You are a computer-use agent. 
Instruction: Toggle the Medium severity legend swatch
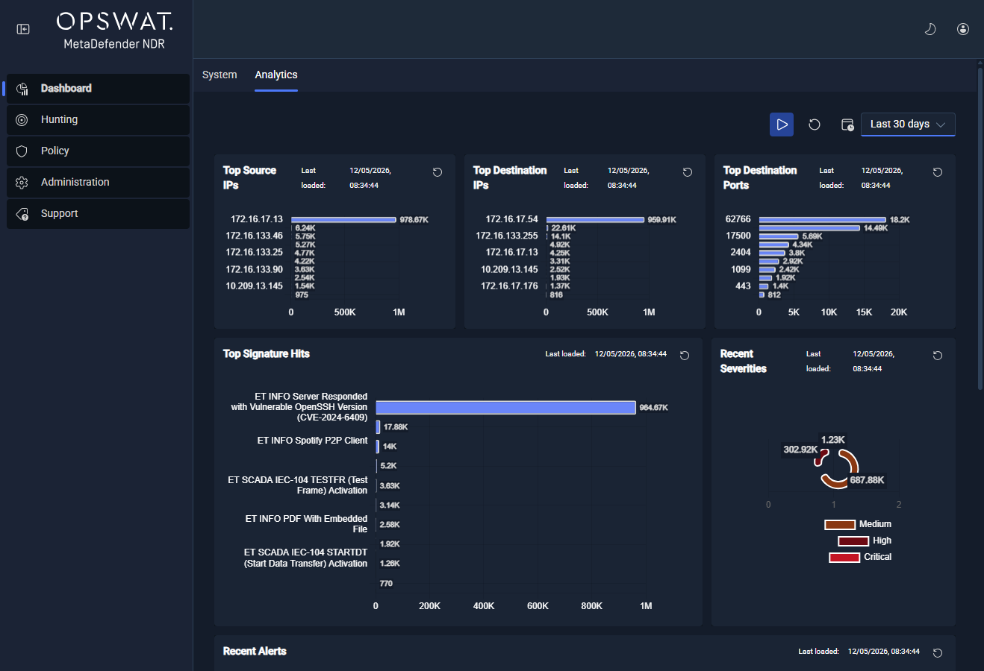pyautogui.click(x=839, y=525)
